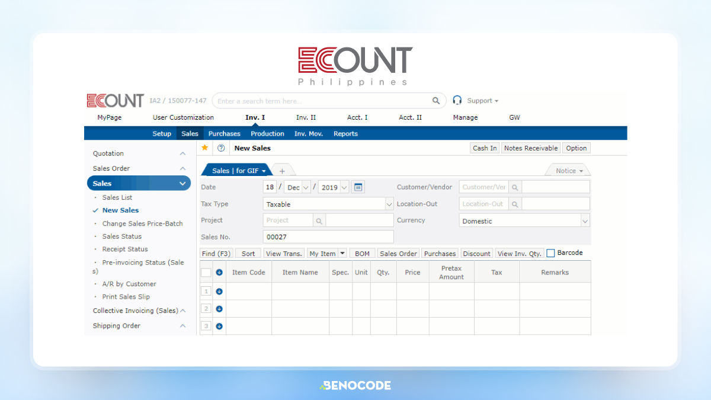Select the Inv. Mov. submenu tab
Image resolution: width=711 pixels, height=400 pixels.
(309, 133)
